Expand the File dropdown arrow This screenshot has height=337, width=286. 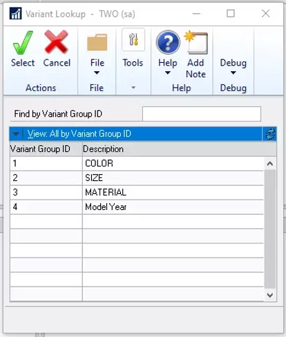tap(97, 73)
